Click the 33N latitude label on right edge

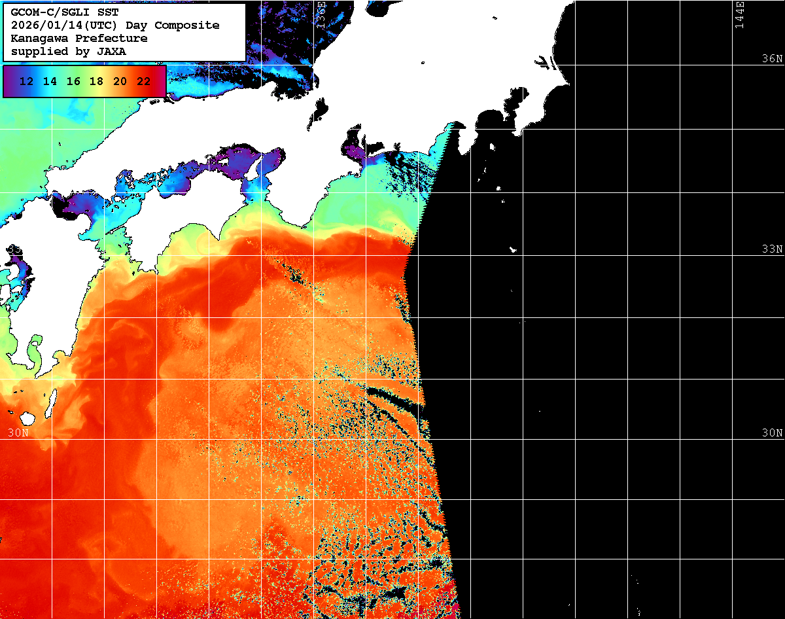pyautogui.click(x=772, y=249)
